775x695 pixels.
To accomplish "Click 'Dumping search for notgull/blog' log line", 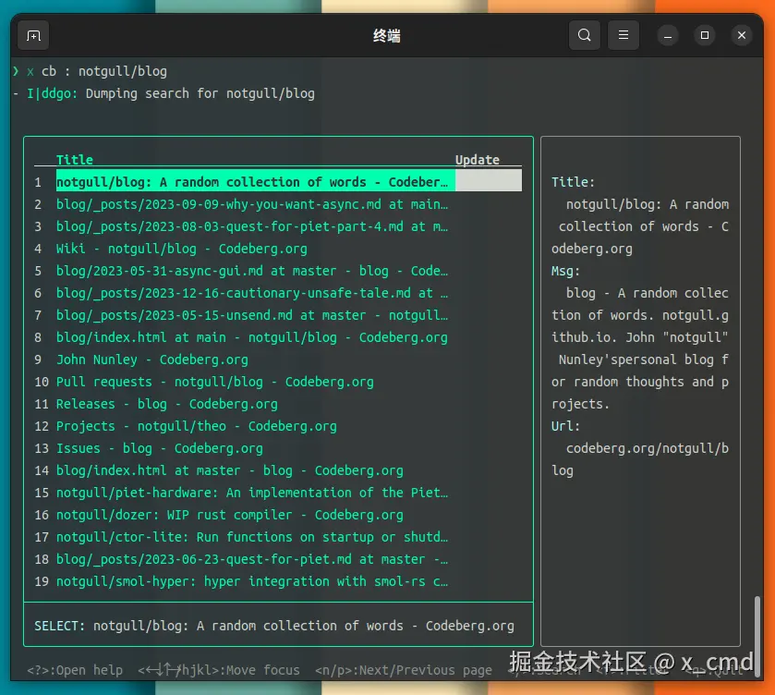I will click(x=200, y=93).
